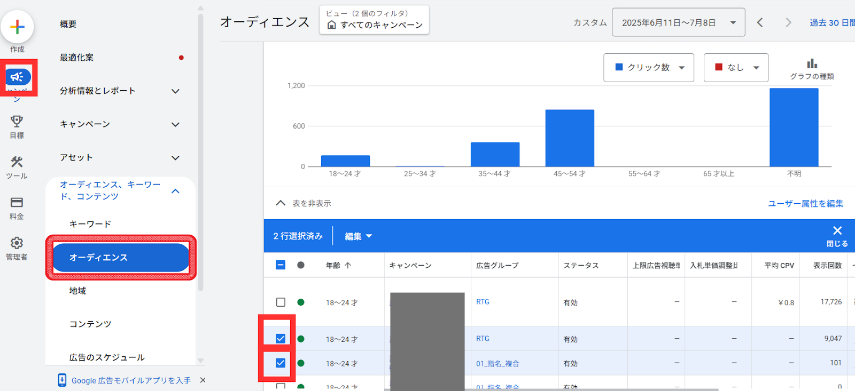This screenshot has width=855, height=391.
Task: Click the mobile app download icon
Action: click(x=62, y=380)
